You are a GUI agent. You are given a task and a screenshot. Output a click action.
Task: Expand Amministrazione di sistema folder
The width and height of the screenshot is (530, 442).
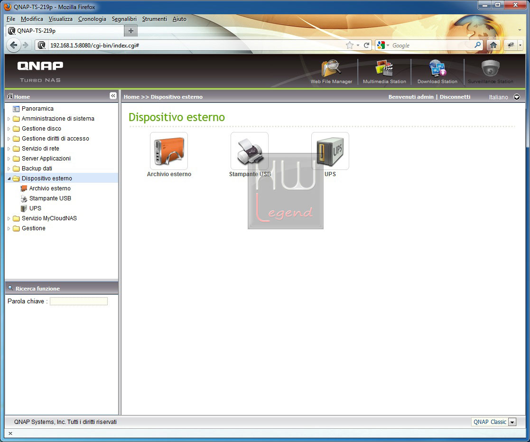(9, 119)
